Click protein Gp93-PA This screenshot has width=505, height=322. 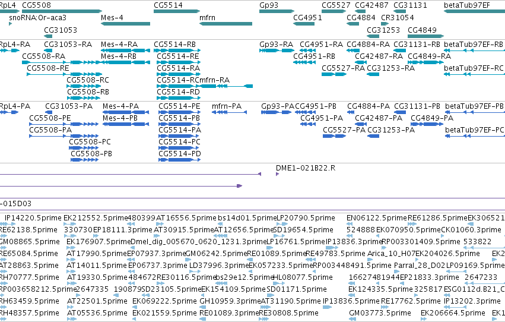[x=278, y=106]
